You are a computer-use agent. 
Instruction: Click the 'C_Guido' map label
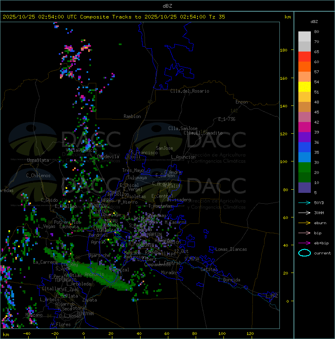[x=49, y=200]
